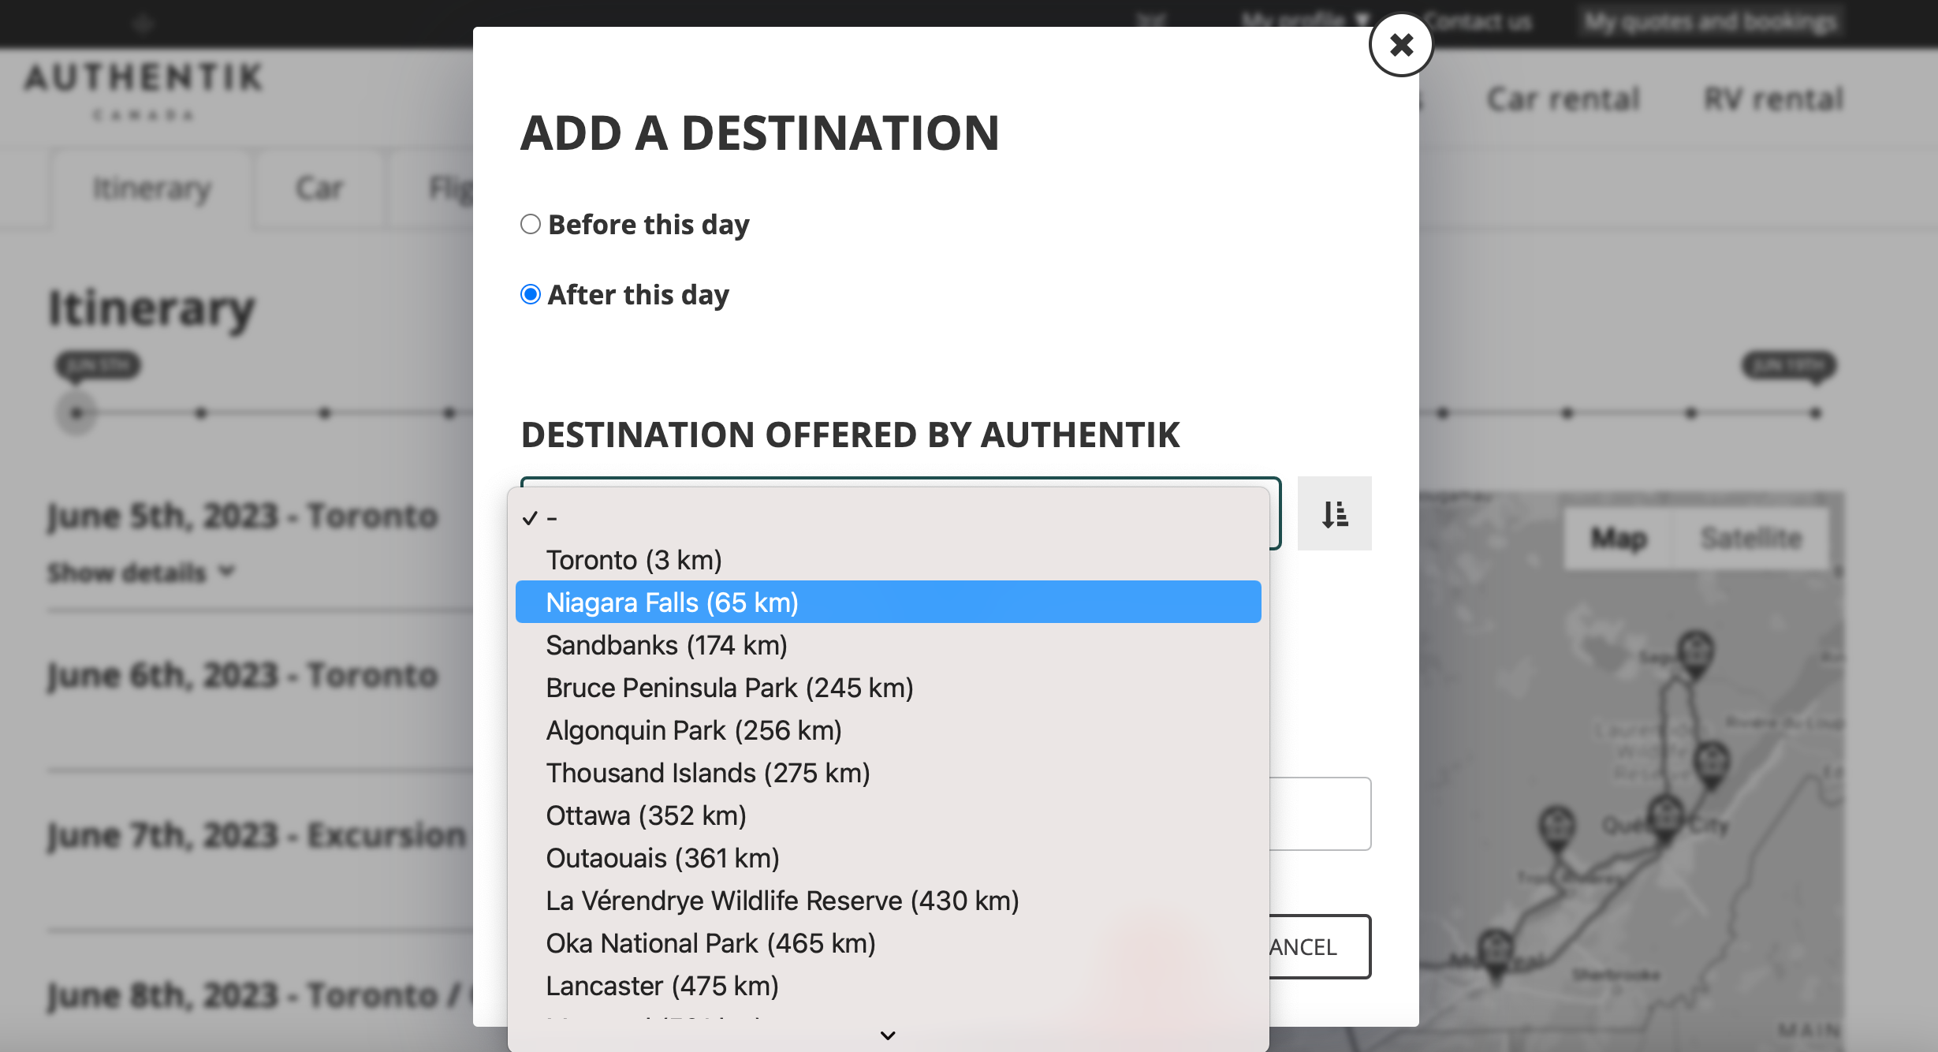Image resolution: width=1938 pixels, height=1052 pixels.
Task: Choose Outaouais (361 km) destination
Action: (x=889, y=858)
